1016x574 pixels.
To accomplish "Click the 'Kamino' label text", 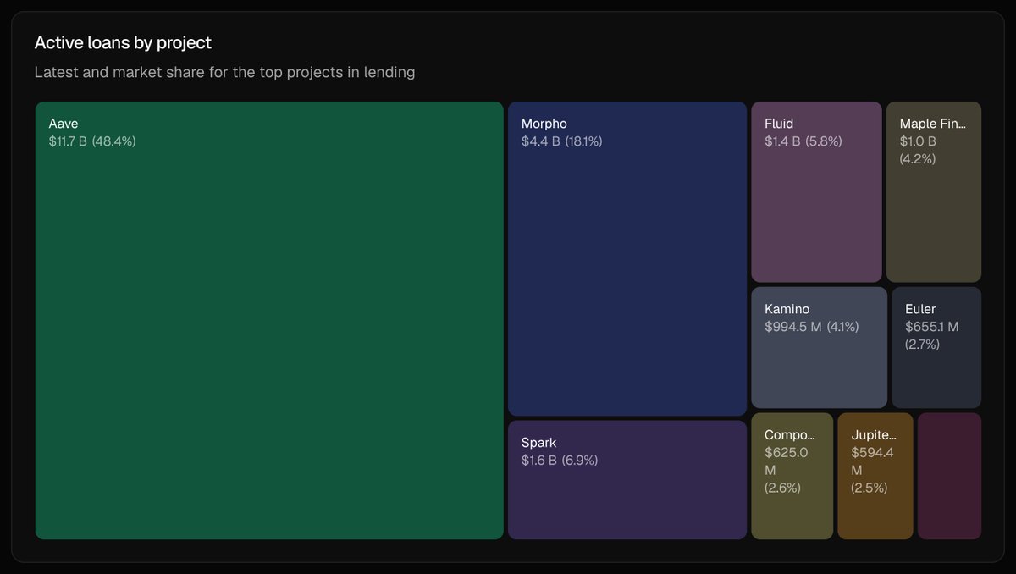I will [787, 309].
